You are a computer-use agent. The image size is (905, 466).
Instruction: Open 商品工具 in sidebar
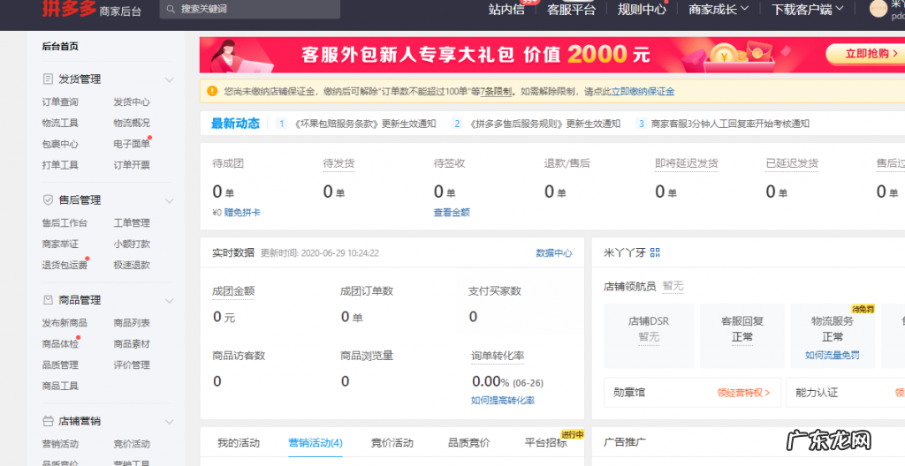click(60, 386)
